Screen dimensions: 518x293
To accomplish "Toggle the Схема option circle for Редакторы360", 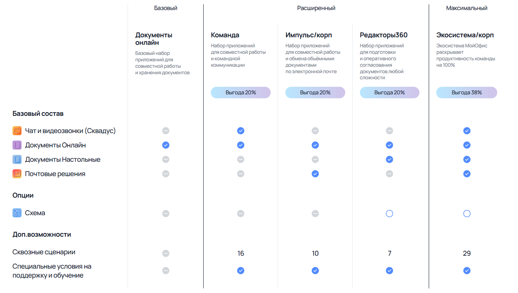I will click(389, 214).
